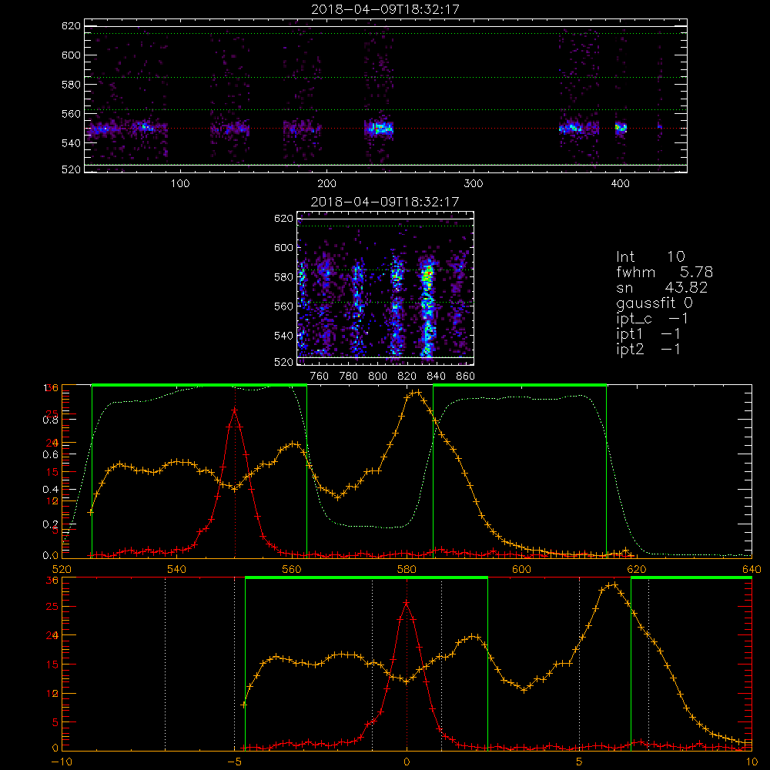770x770 pixels.
Task: Click the red Gaussian peak in the profile plot
Action: [235, 410]
